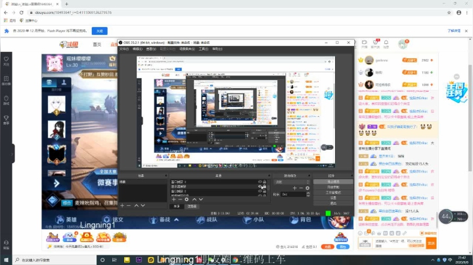Remove selected scene with minus in scenes panel
473x265 pixels.
coord(129,205)
